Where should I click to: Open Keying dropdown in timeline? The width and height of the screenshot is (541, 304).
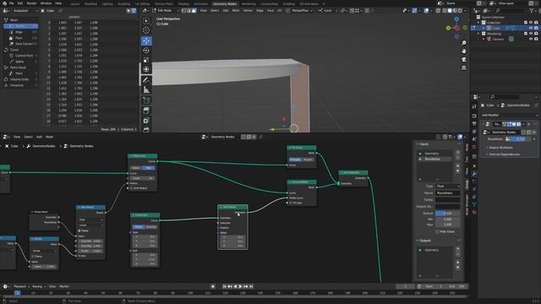39,286
